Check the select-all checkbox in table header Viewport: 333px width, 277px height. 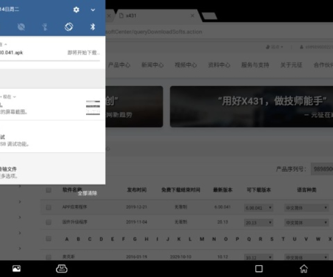pos(49,190)
